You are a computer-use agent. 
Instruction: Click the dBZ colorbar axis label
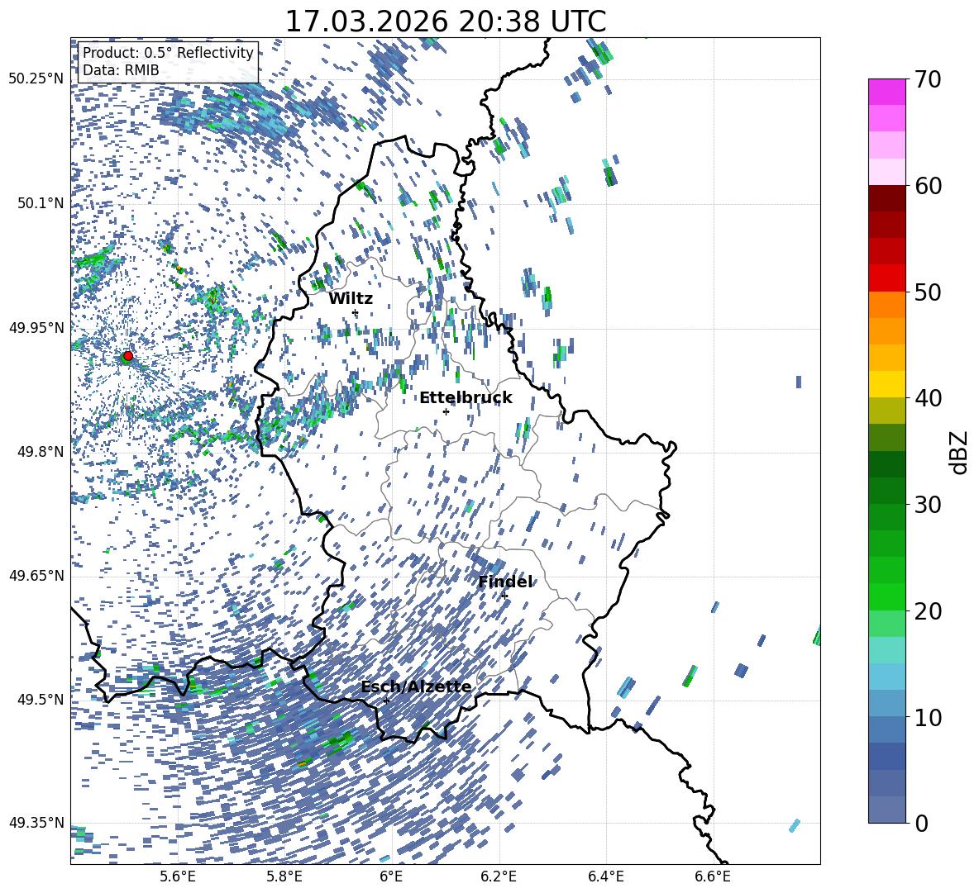[x=959, y=452]
